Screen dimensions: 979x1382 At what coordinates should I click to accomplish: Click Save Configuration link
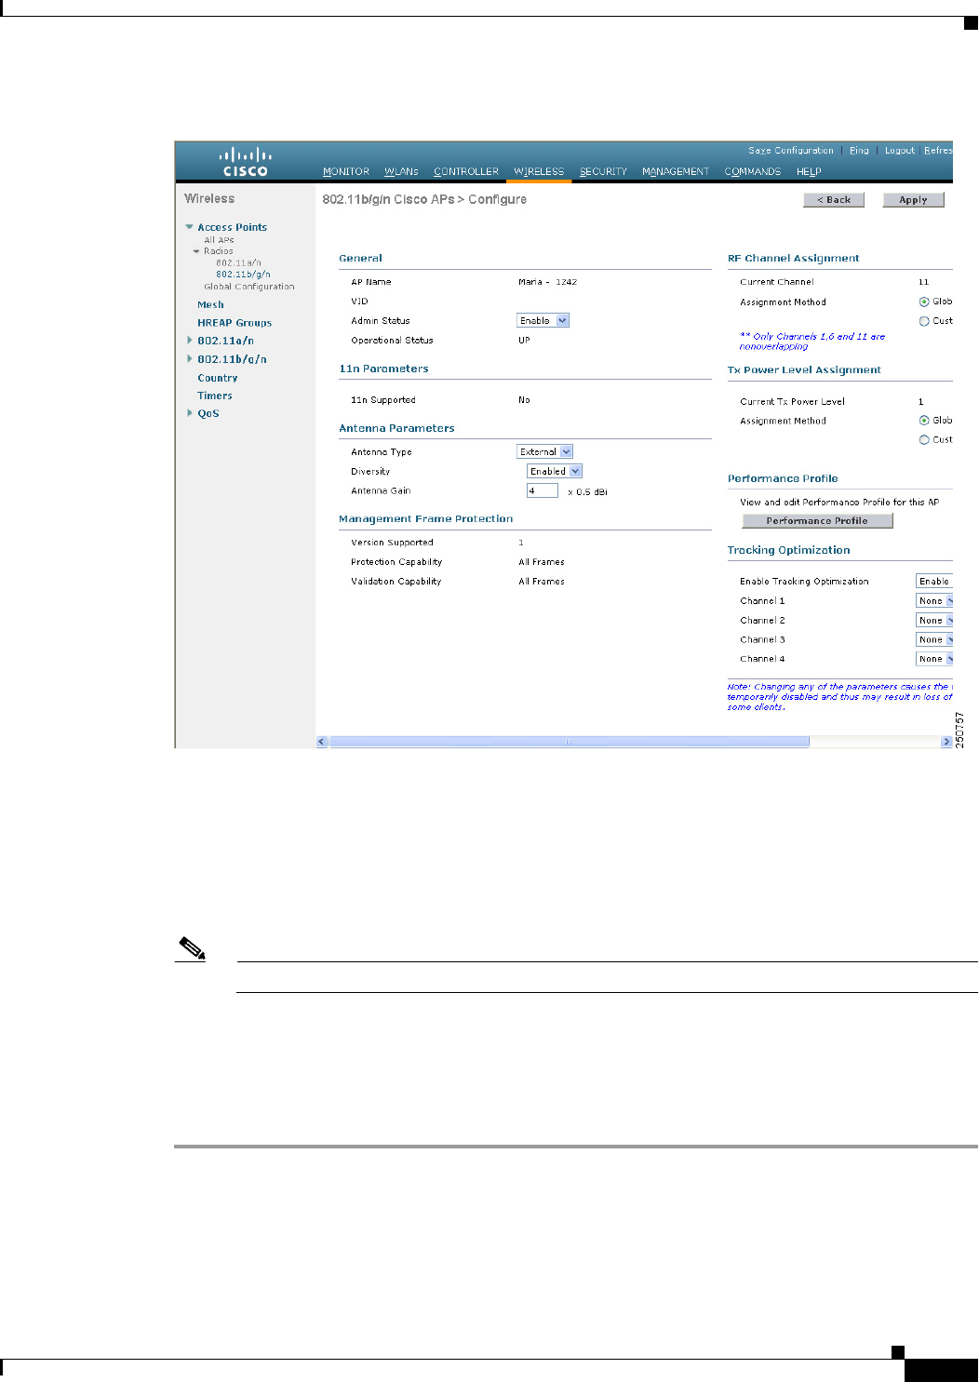pos(791,151)
